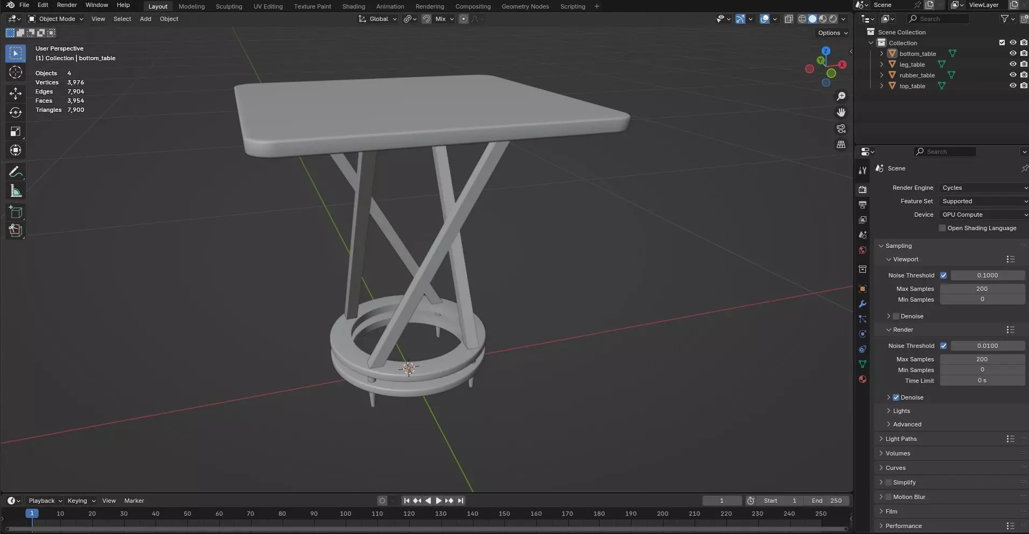Switch to the Modeling workspace tab
This screenshot has height=534, width=1029.
pyautogui.click(x=192, y=6)
